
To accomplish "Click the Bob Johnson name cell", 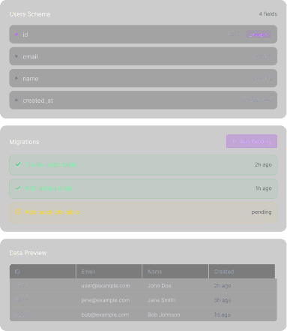I will [164, 314].
